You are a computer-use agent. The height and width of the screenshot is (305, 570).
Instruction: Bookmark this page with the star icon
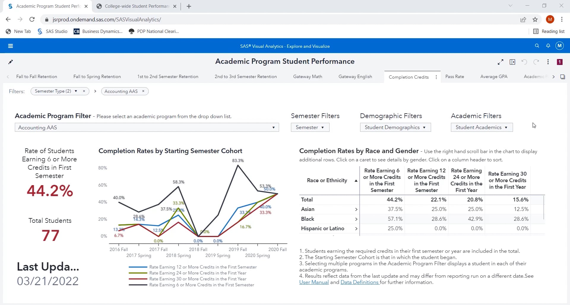point(535,20)
